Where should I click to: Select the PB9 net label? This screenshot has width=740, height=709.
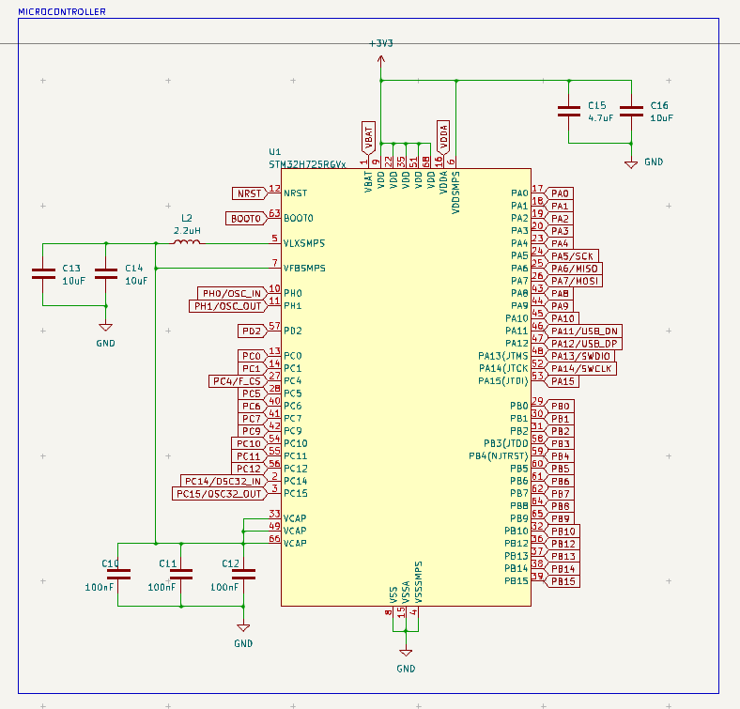[x=560, y=519]
